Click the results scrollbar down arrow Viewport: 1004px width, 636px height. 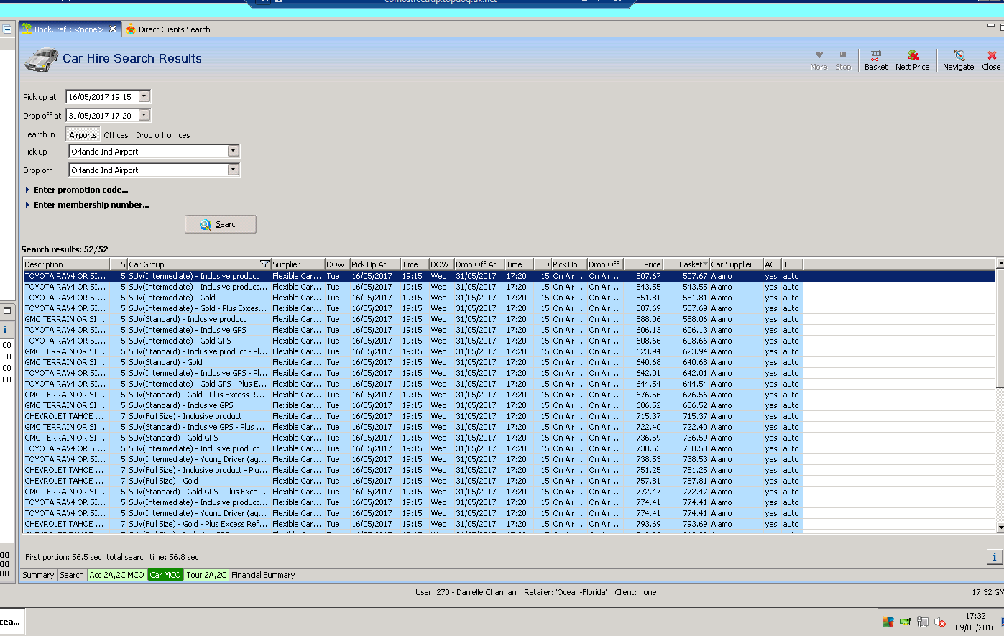[x=1000, y=527]
